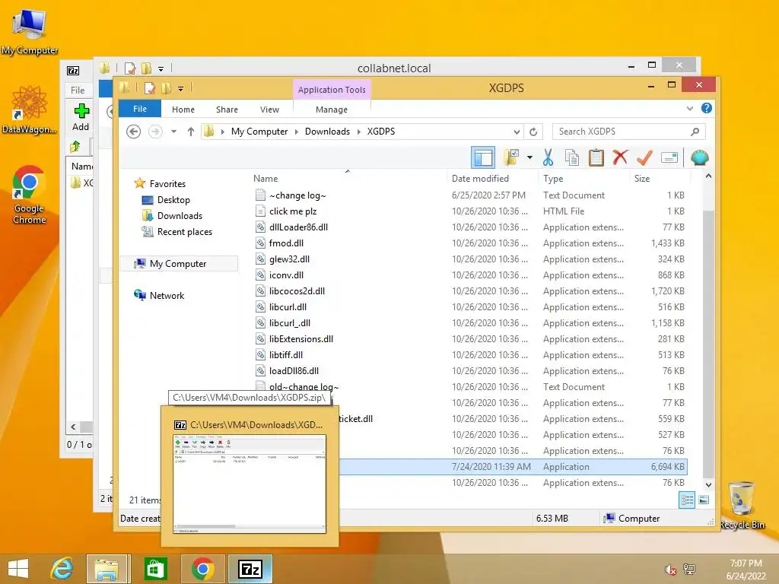779x584 pixels.
Task: Open the View ribbon tab
Action: [x=269, y=109]
